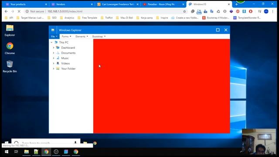This screenshot has height=157, width=279.
Task: Open the Free Template bookmark folder
Action: click(87, 17)
